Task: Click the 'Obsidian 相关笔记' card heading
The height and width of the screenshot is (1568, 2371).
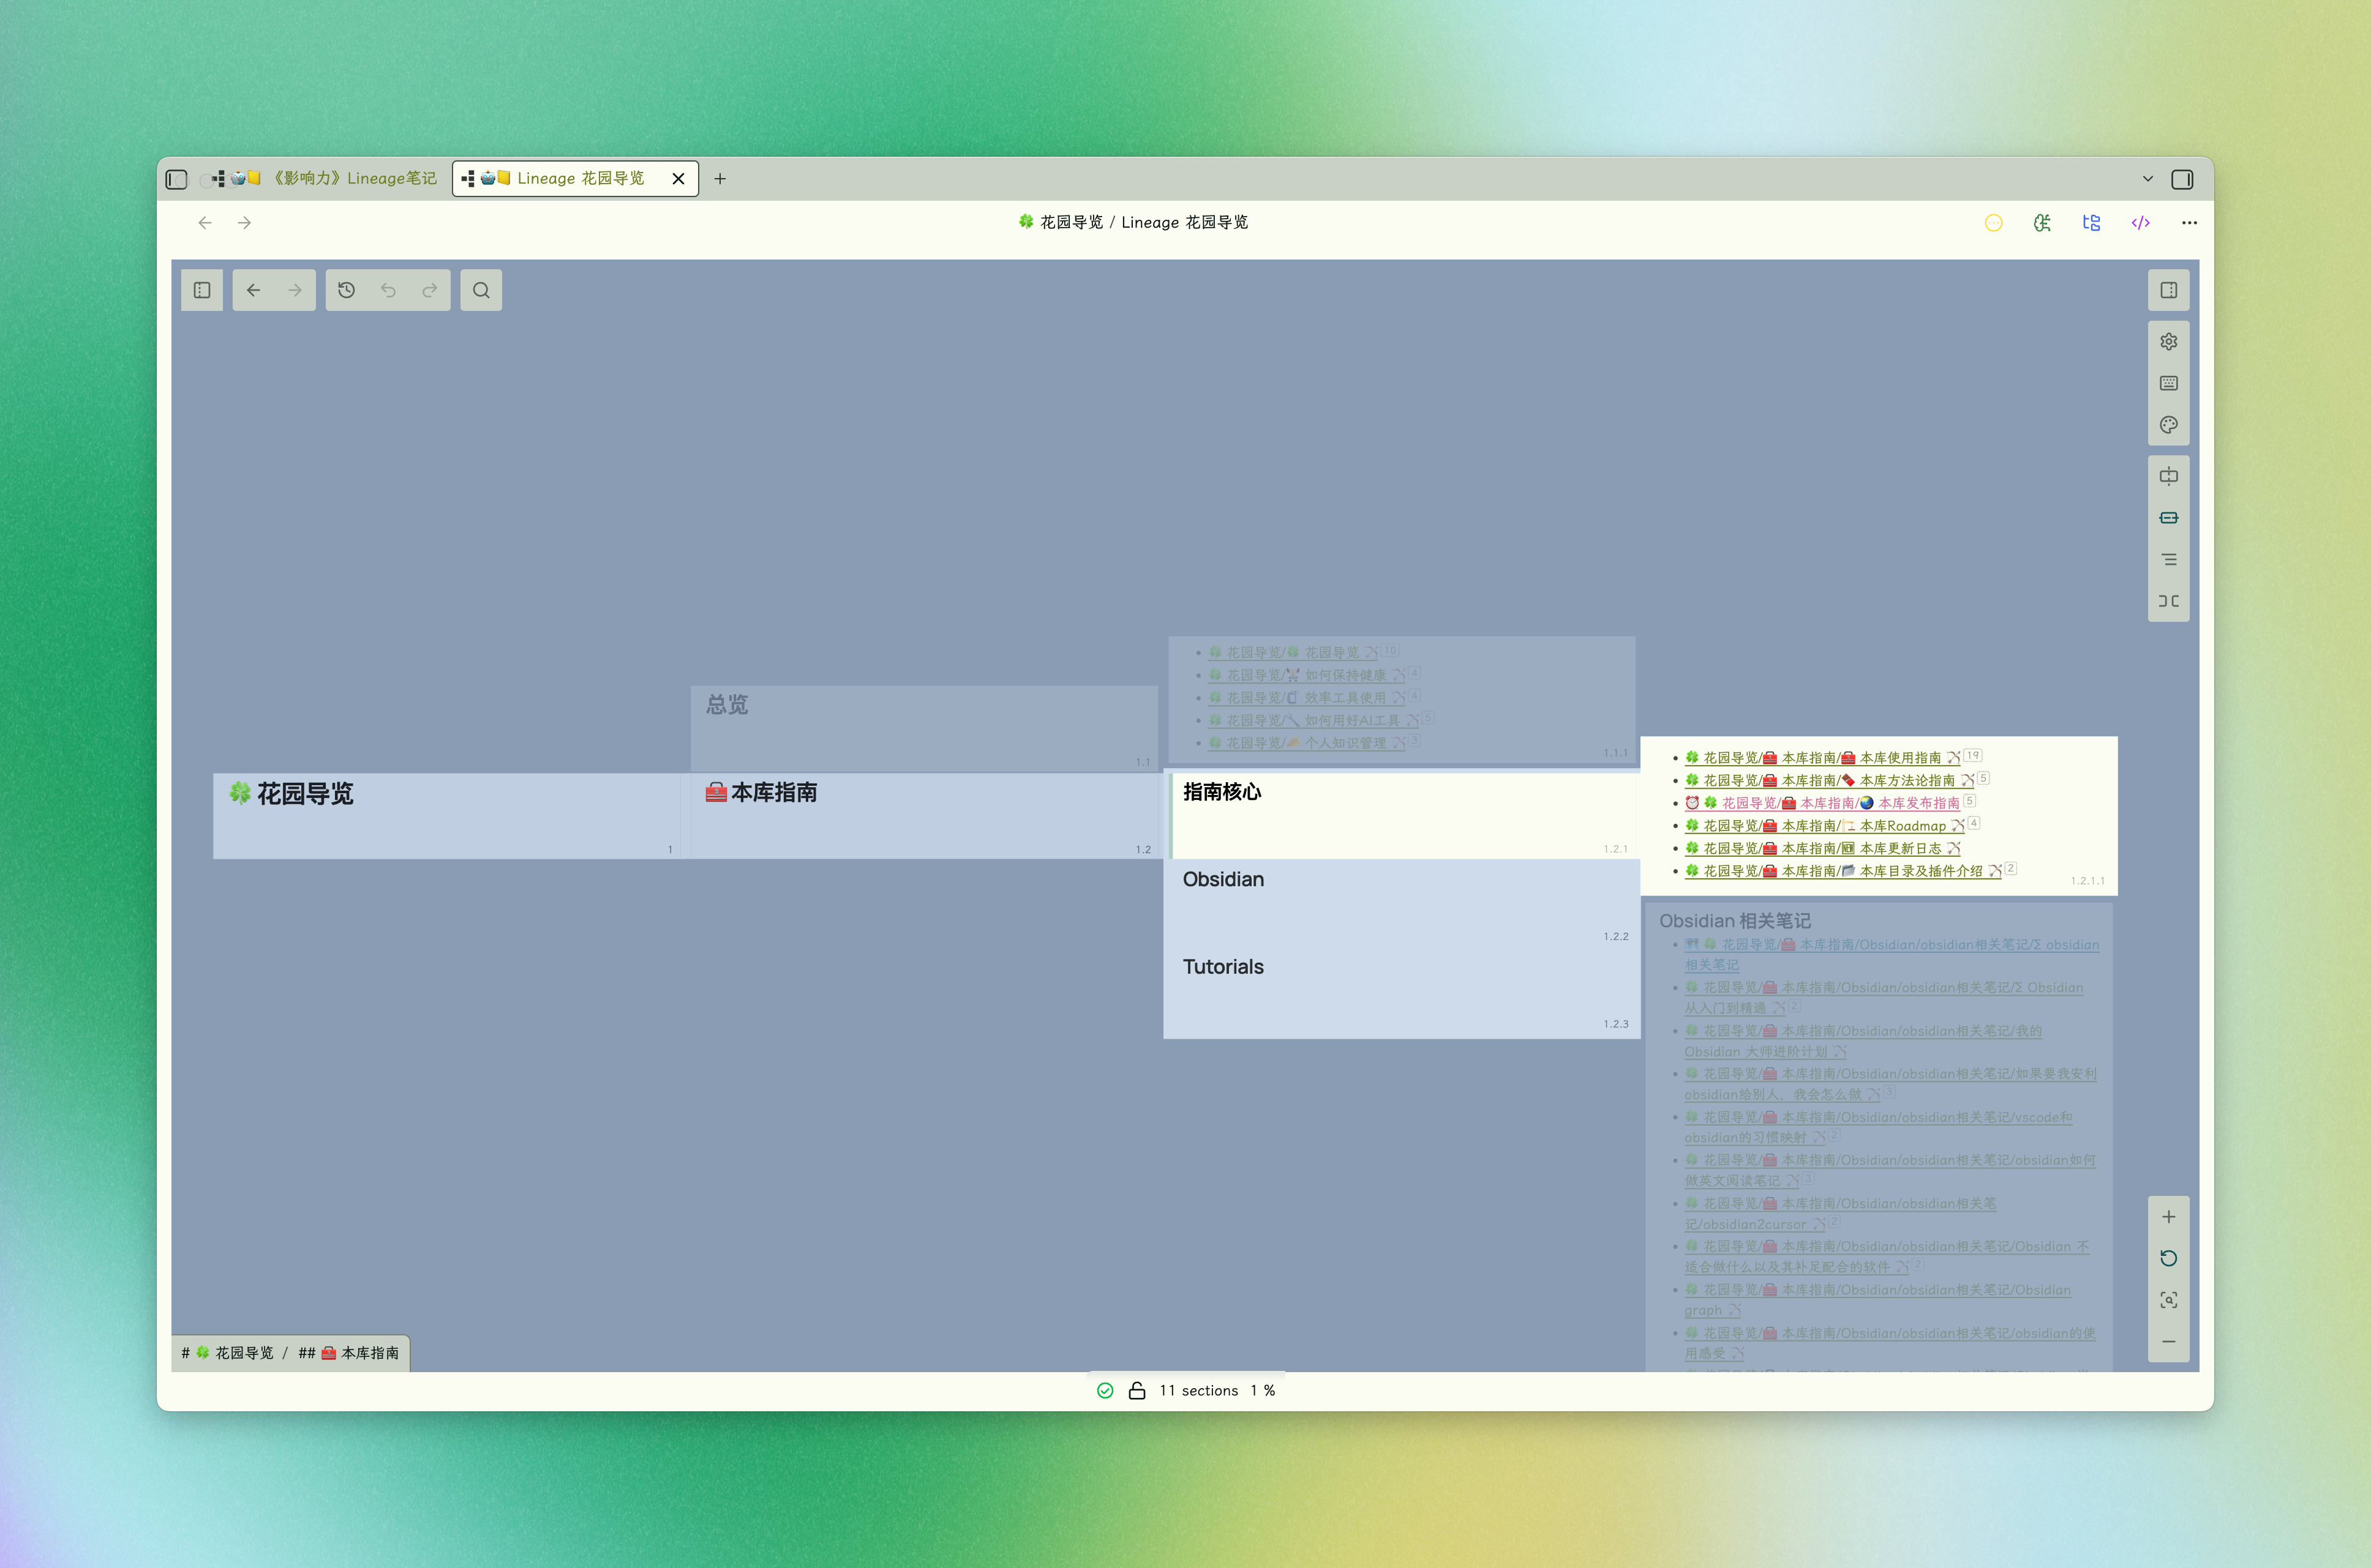Action: (x=1735, y=921)
